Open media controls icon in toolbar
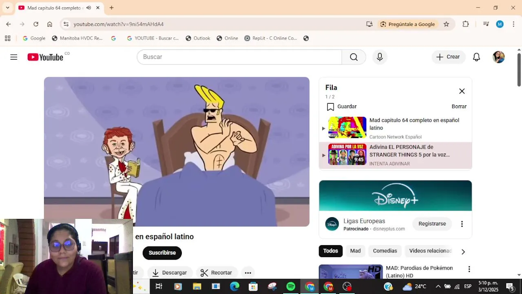This screenshot has height=294, width=522. coord(486,24)
